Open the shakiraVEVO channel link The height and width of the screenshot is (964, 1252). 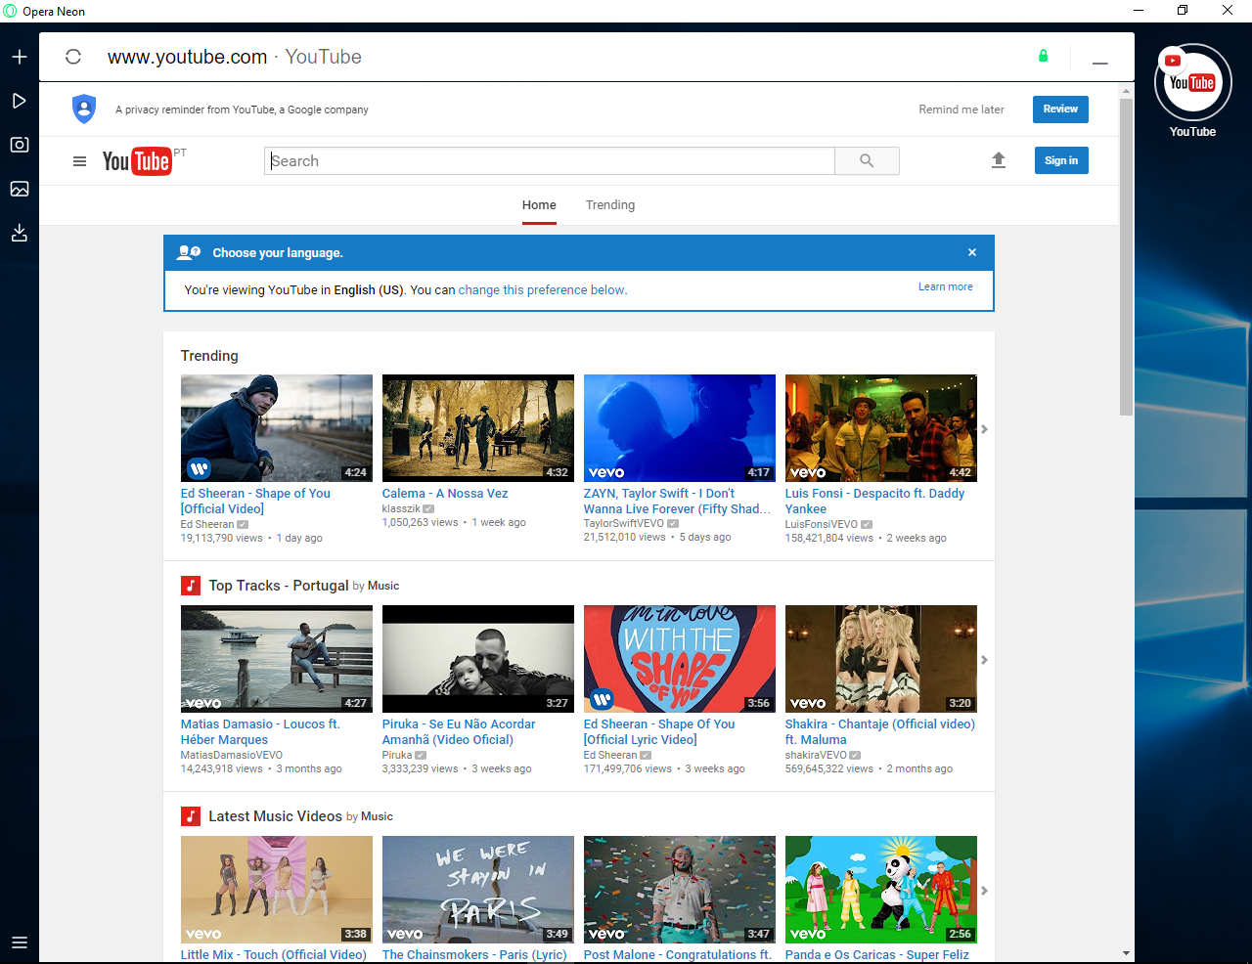816,755
